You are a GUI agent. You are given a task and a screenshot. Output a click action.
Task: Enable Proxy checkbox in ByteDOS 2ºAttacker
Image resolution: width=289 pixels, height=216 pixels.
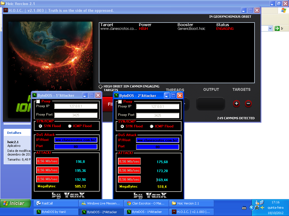(x=120, y=102)
